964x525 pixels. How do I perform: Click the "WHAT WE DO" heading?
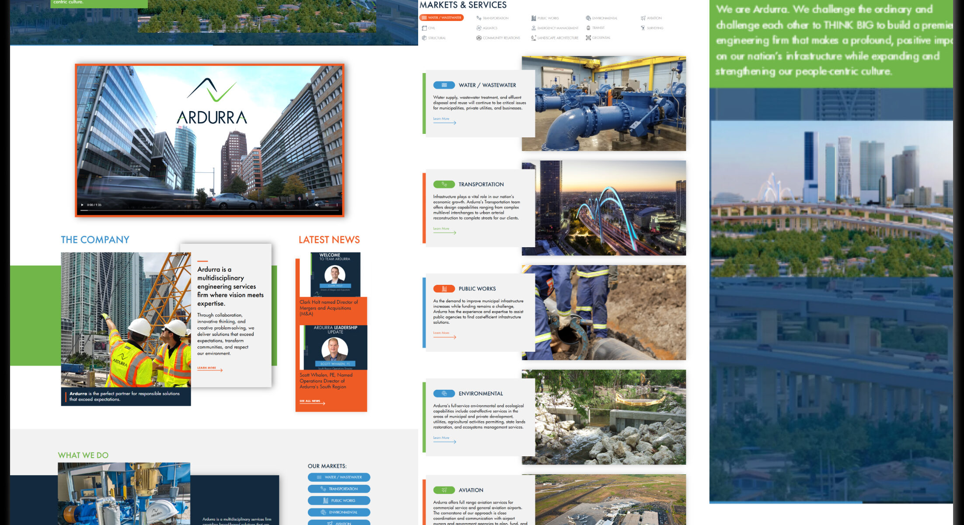pos(83,455)
